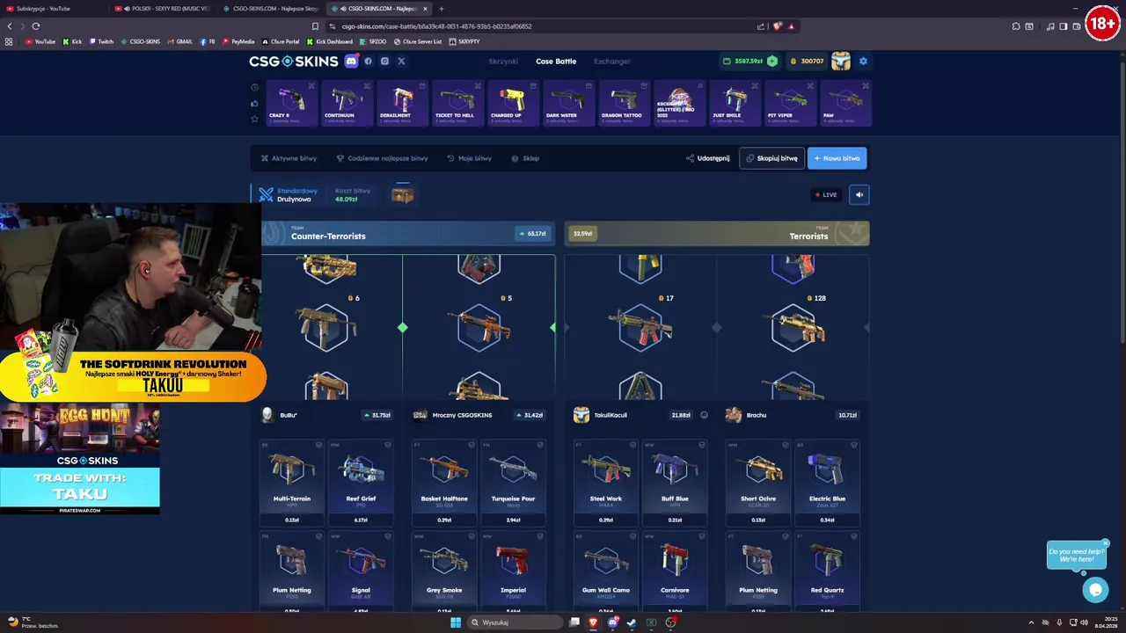Open the CHARGED UP drop card
1126x633 pixels.
pos(512,103)
